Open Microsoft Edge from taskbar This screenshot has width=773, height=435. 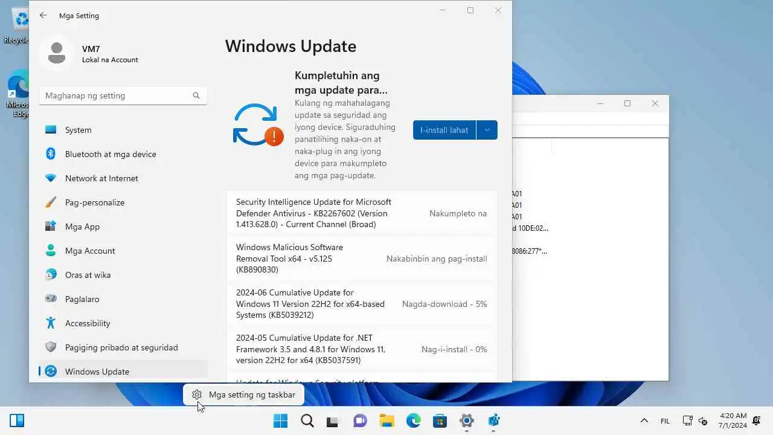(x=413, y=420)
